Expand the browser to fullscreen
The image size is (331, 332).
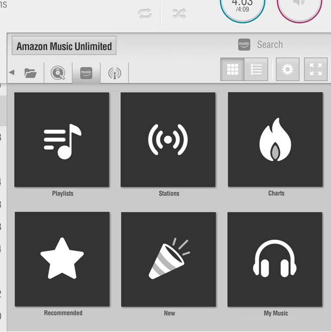(315, 70)
